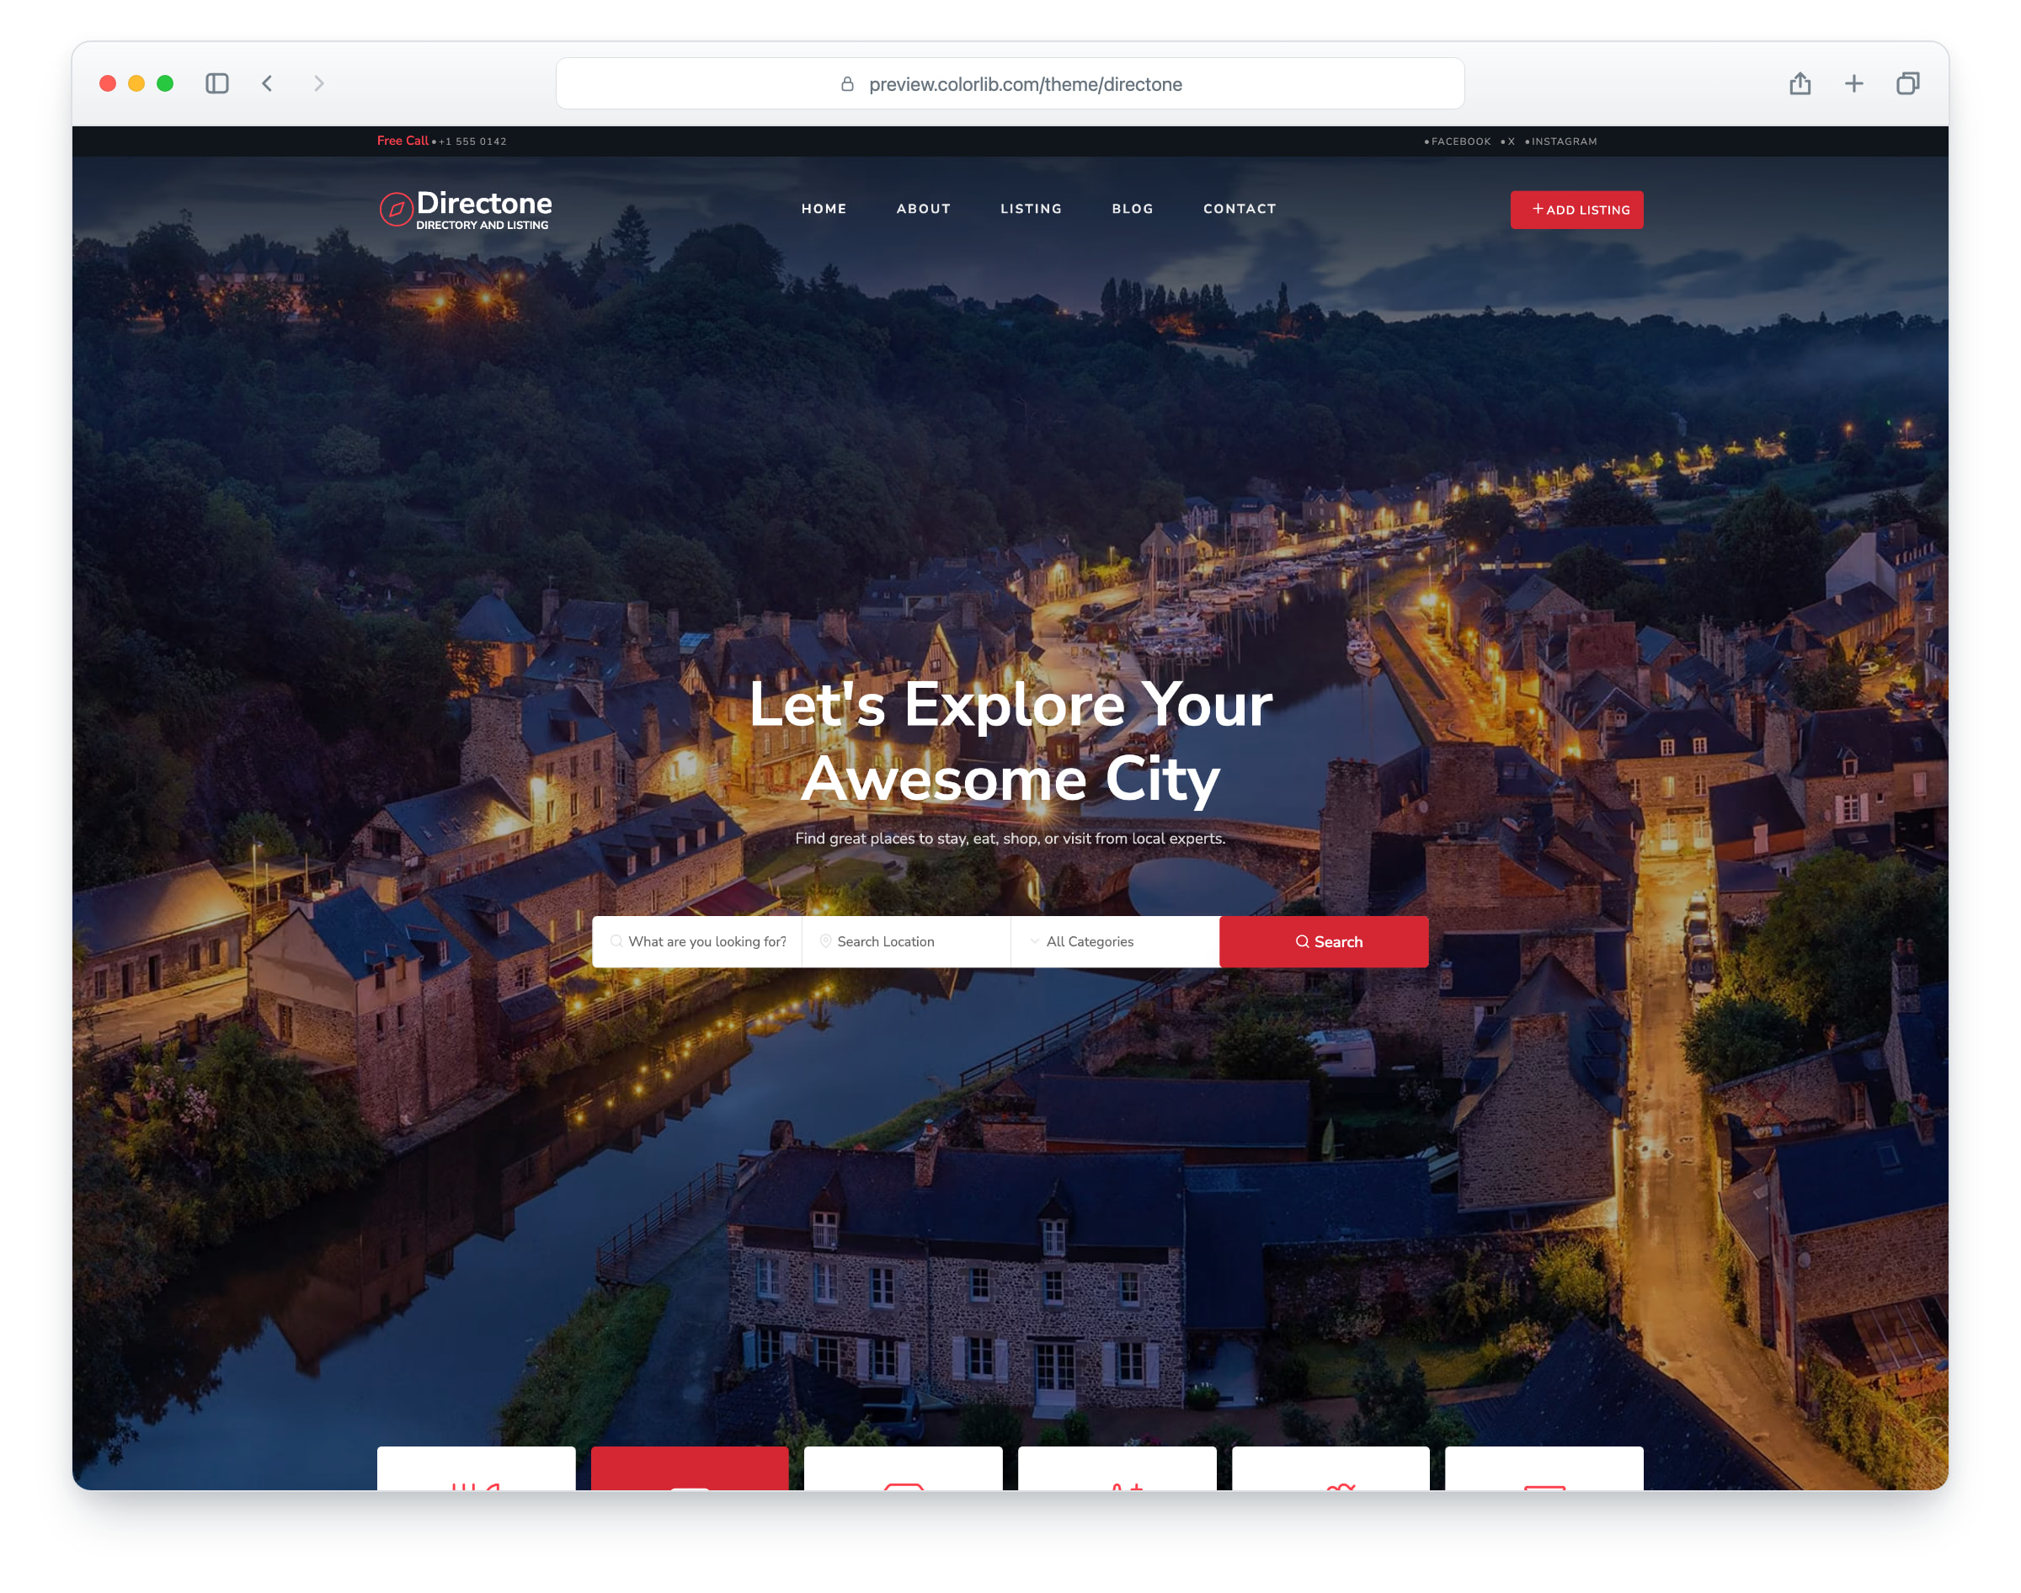The height and width of the screenshot is (1593, 2021).
Task: Click the red Search button
Action: click(x=1324, y=941)
